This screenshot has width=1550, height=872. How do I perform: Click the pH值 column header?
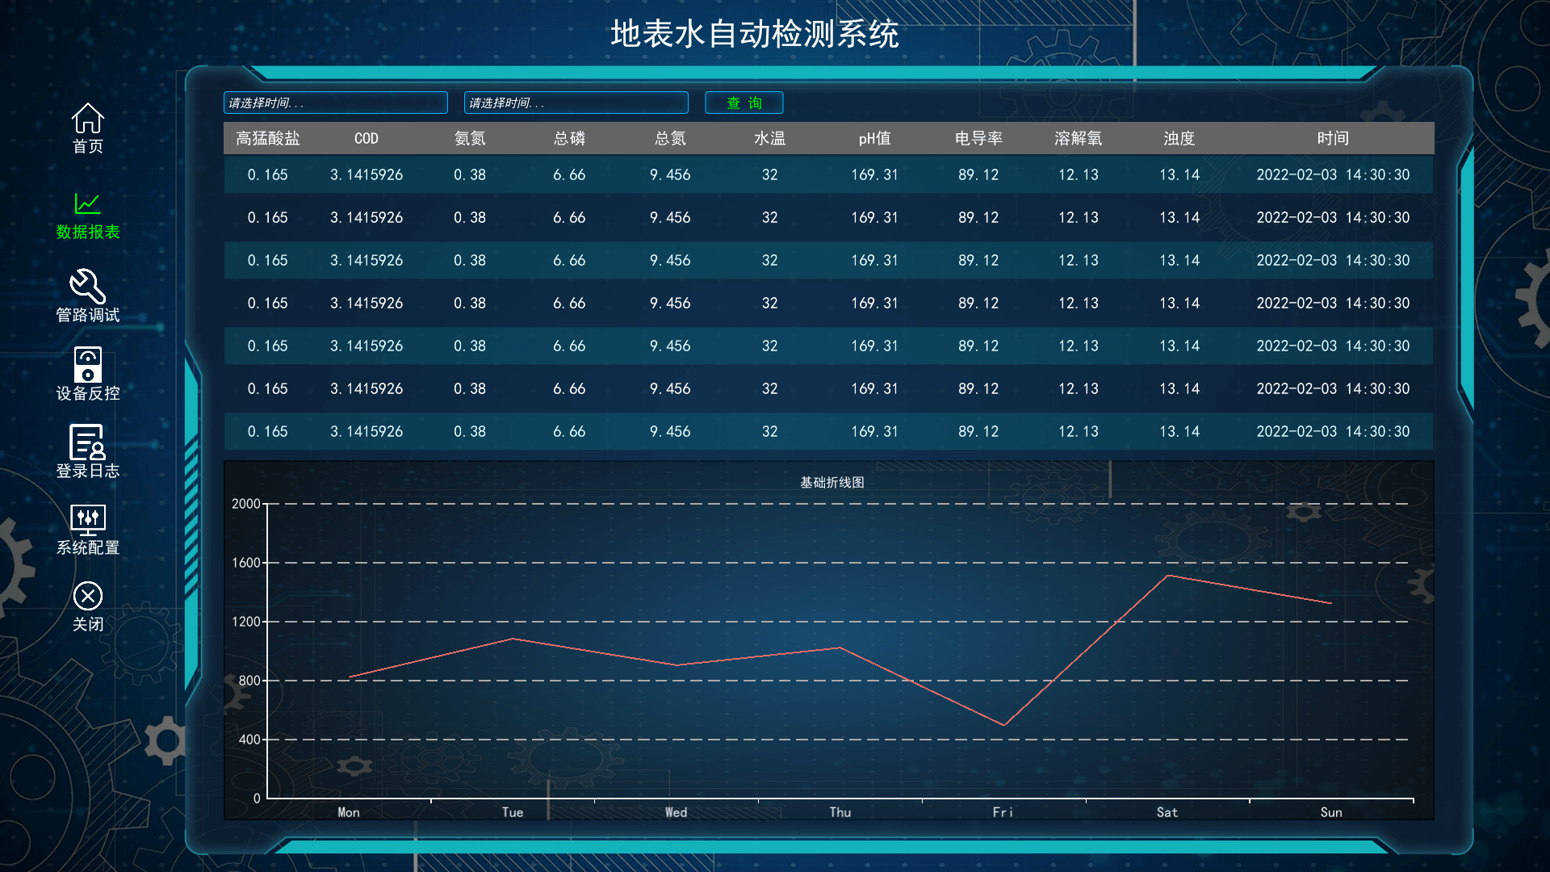click(874, 138)
